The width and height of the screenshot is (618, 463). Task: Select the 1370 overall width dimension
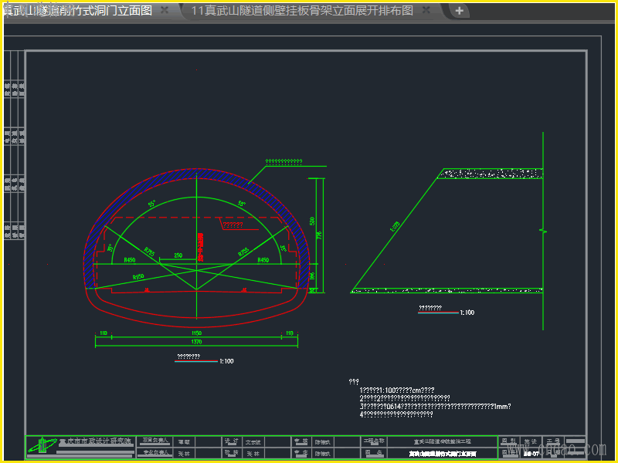pos(196,342)
